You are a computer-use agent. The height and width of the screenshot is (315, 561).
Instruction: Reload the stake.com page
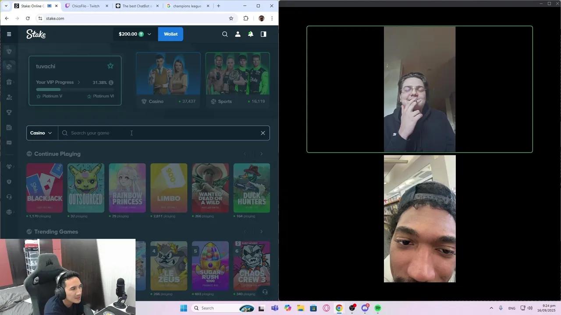click(28, 18)
